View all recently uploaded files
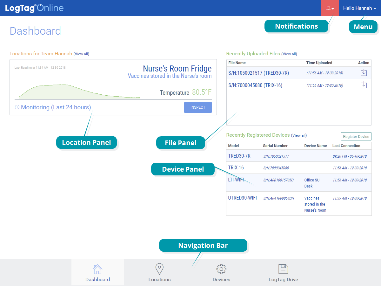The image size is (381, 286). tap(289, 54)
